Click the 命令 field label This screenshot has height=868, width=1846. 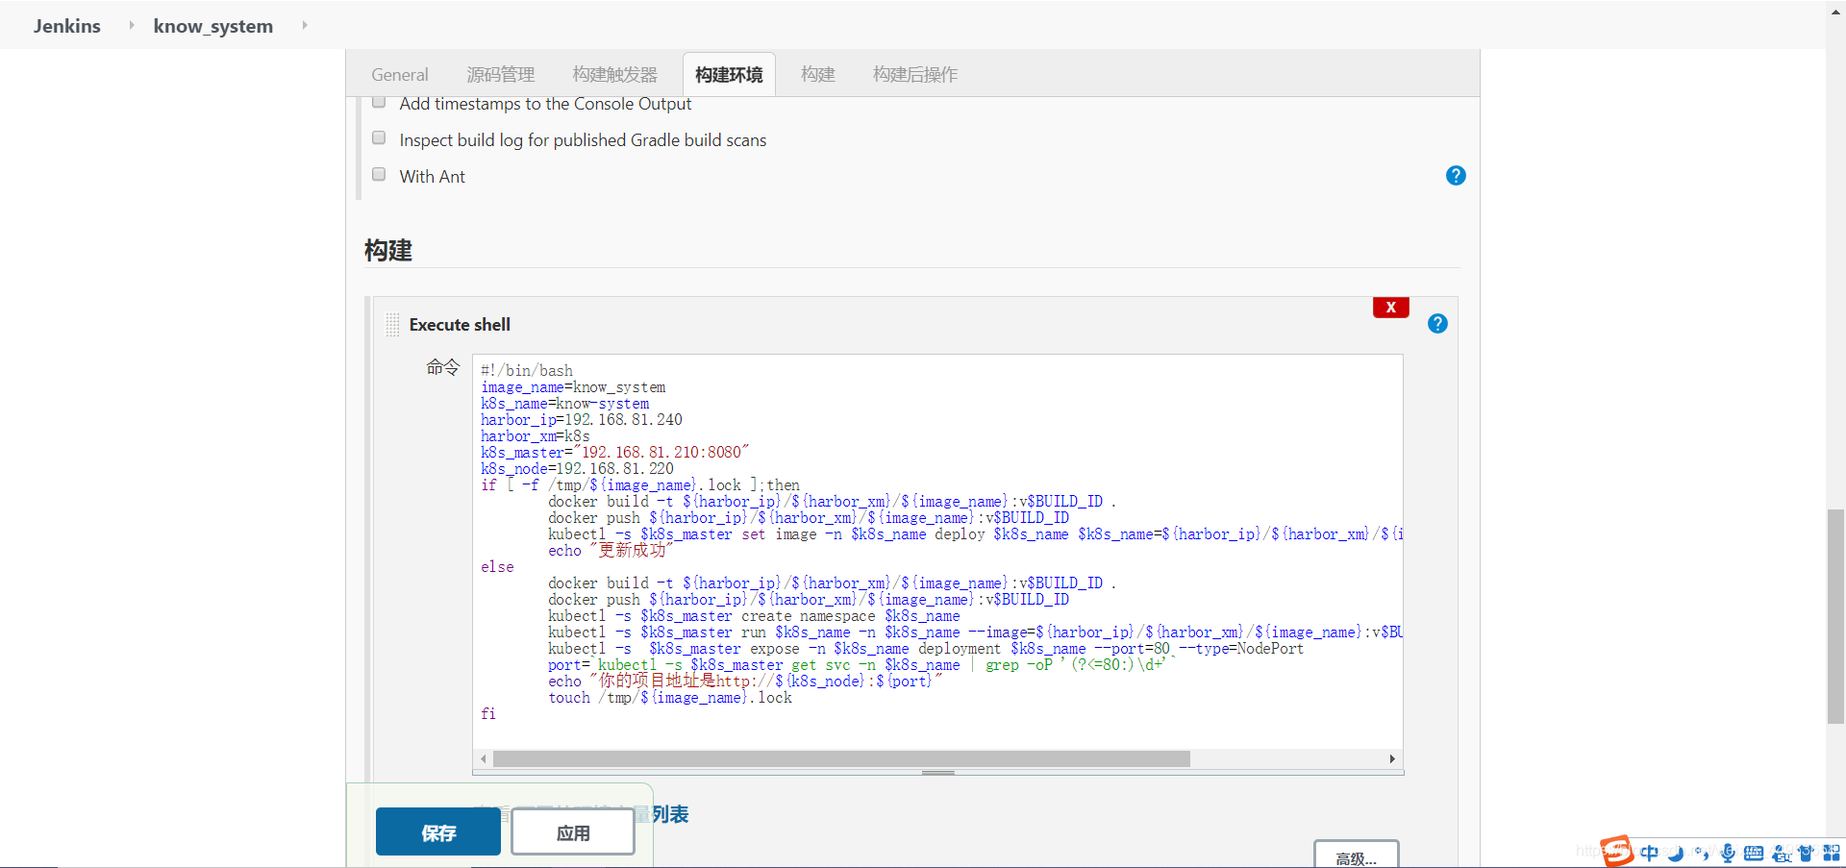point(443,367)
